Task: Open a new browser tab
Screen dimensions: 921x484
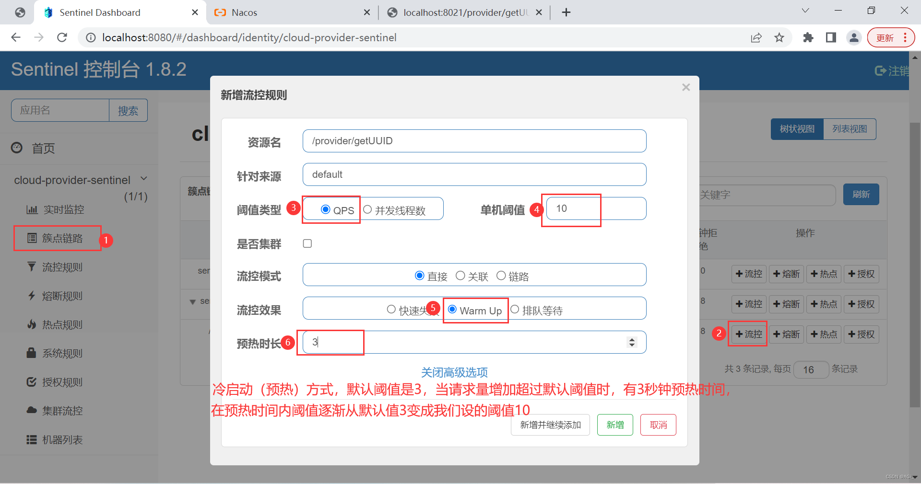Action: pos(566,12)
